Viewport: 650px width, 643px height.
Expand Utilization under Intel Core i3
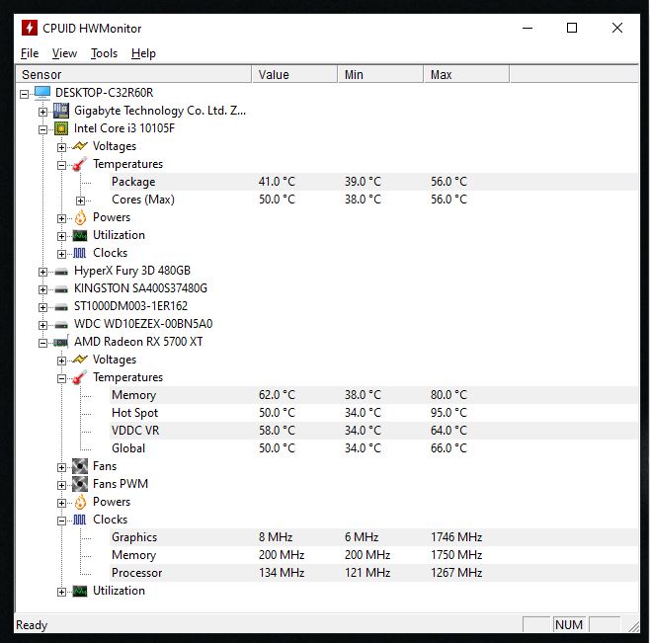(61, 236)
